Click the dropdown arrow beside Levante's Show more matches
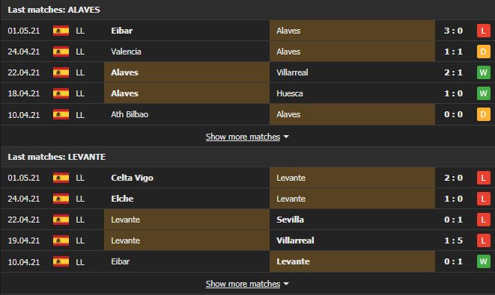 coord(286,284)
